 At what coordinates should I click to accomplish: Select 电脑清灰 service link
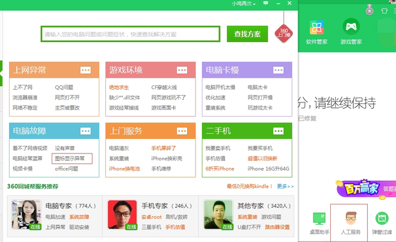(119, 148)
